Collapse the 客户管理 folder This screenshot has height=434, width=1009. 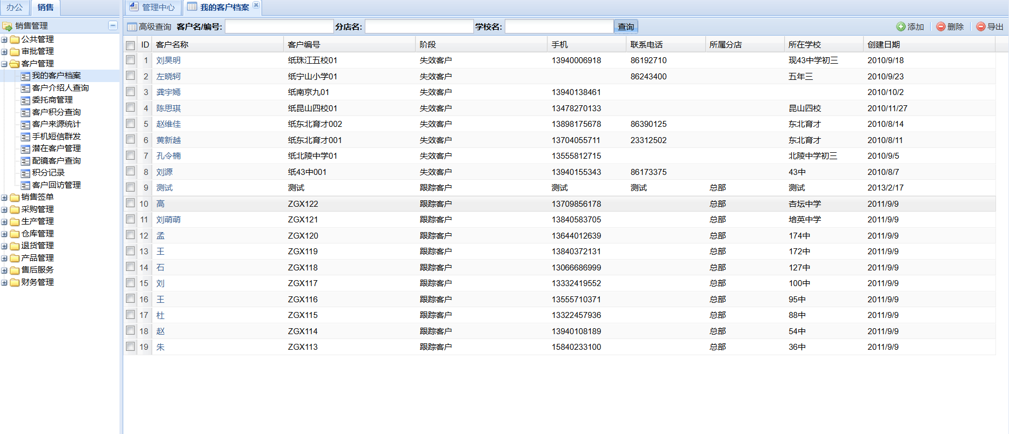4,64
